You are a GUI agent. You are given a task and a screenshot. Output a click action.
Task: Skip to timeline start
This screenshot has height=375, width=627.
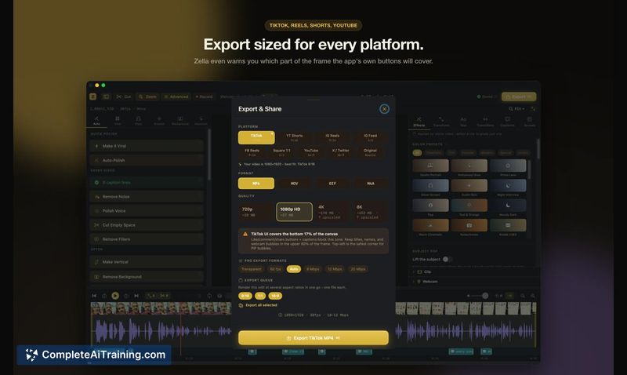coord(94,296)
